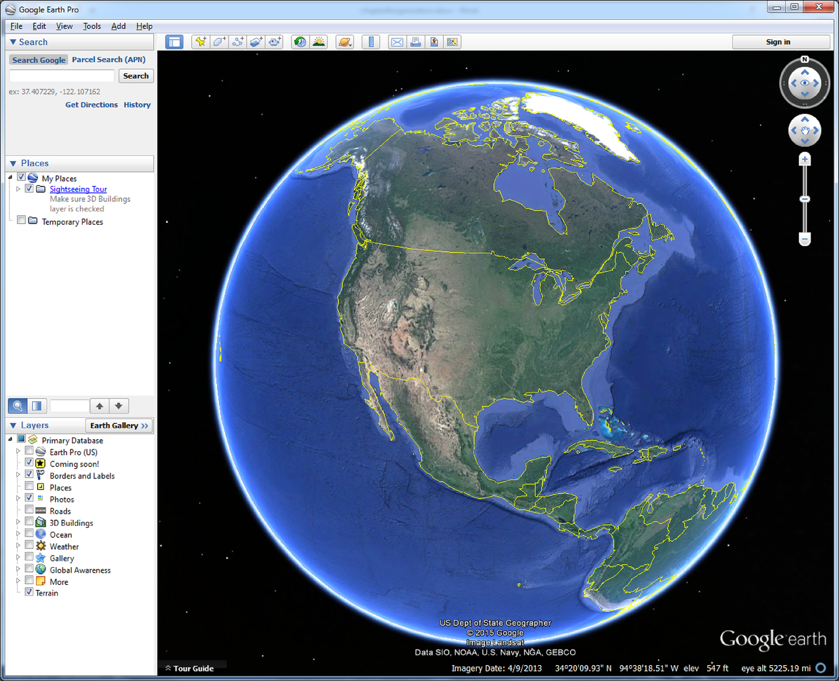Enable the Weather layer checkbox
The image size is (839, 681).
pos(29,546)
